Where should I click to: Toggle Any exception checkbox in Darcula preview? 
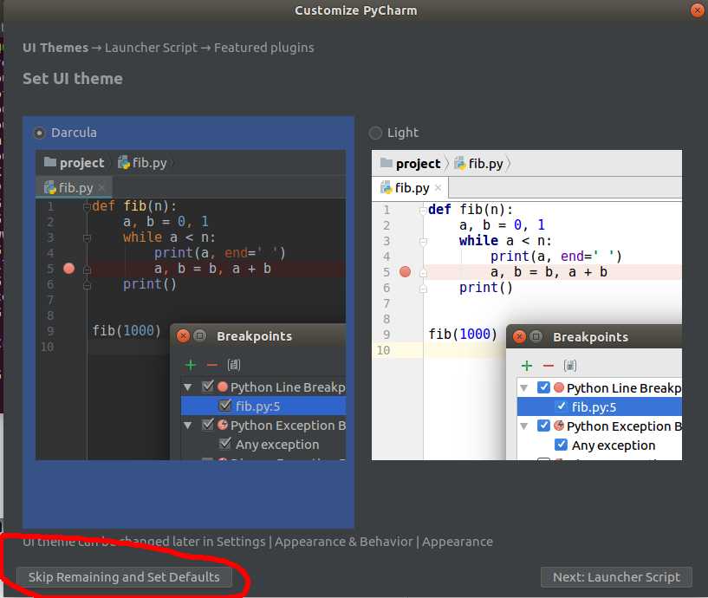tap(224, 444)
